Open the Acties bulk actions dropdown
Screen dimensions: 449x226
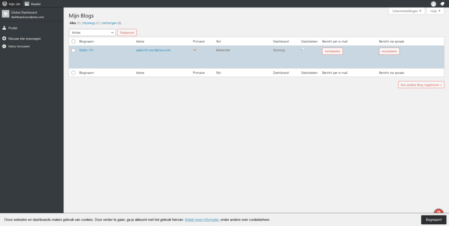[x=92, y=32]
